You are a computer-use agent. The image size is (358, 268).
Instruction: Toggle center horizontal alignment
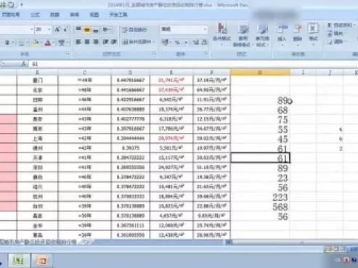pos(87,42)
